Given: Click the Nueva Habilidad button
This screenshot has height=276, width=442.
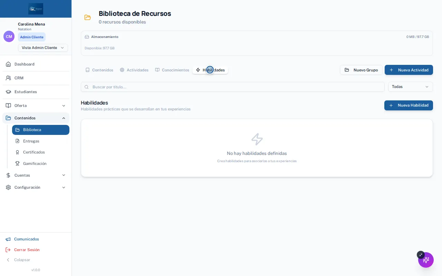Looking at the screenshot, I should coord(409,106).
